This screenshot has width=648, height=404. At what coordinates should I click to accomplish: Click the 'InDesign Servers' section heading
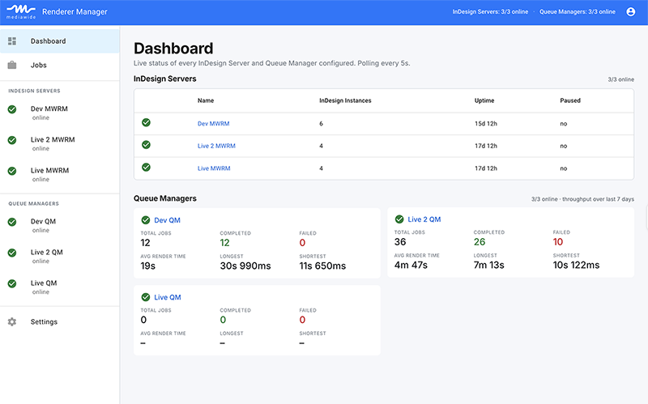pos(165,79)
